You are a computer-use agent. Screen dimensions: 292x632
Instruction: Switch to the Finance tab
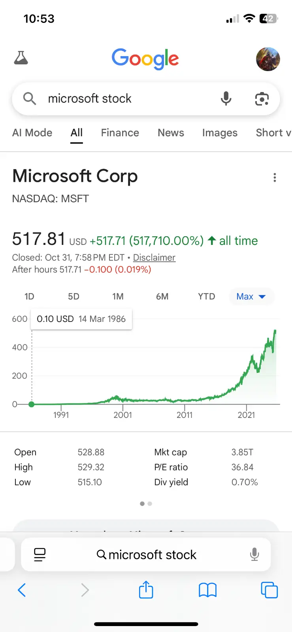pos(120,133)
